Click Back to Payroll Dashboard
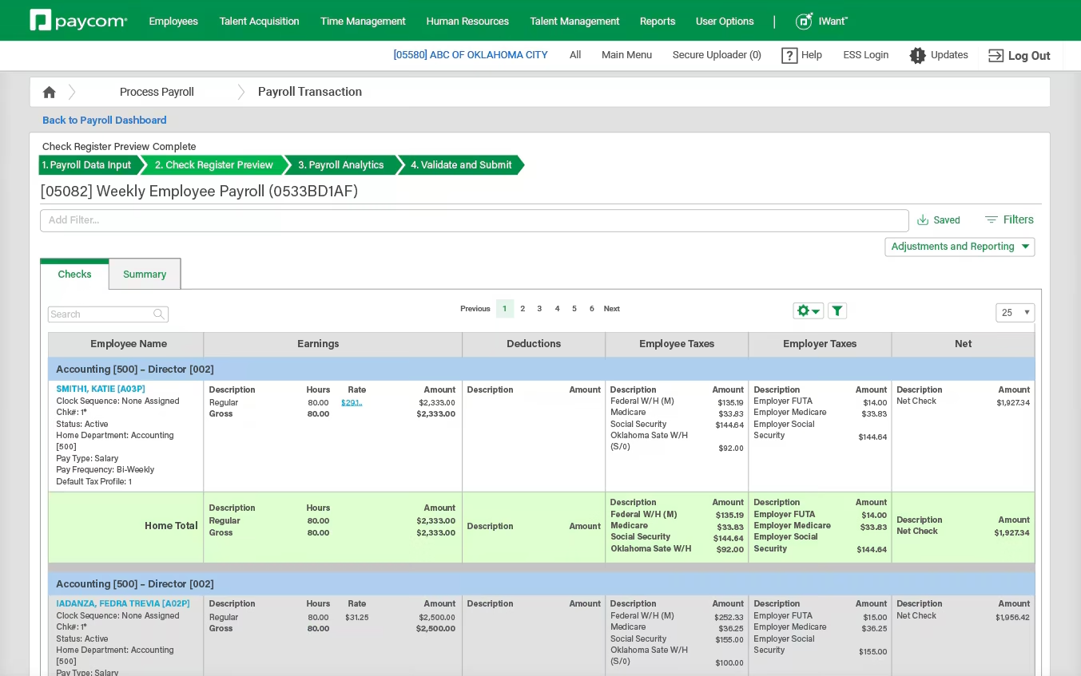The width and height of the screenshot is (1081, 676). point(104,121)
